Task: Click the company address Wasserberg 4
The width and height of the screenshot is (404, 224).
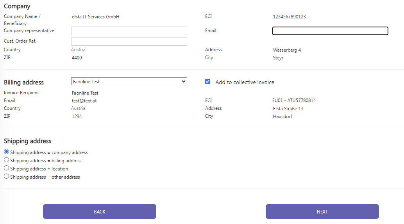Action: tap(287, 50)
